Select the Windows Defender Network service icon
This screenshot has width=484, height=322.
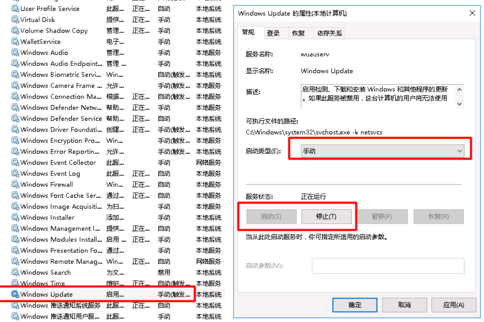[15, 107]
